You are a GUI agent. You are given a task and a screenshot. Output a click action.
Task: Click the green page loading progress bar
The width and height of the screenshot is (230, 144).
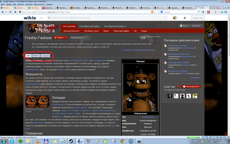193,137
